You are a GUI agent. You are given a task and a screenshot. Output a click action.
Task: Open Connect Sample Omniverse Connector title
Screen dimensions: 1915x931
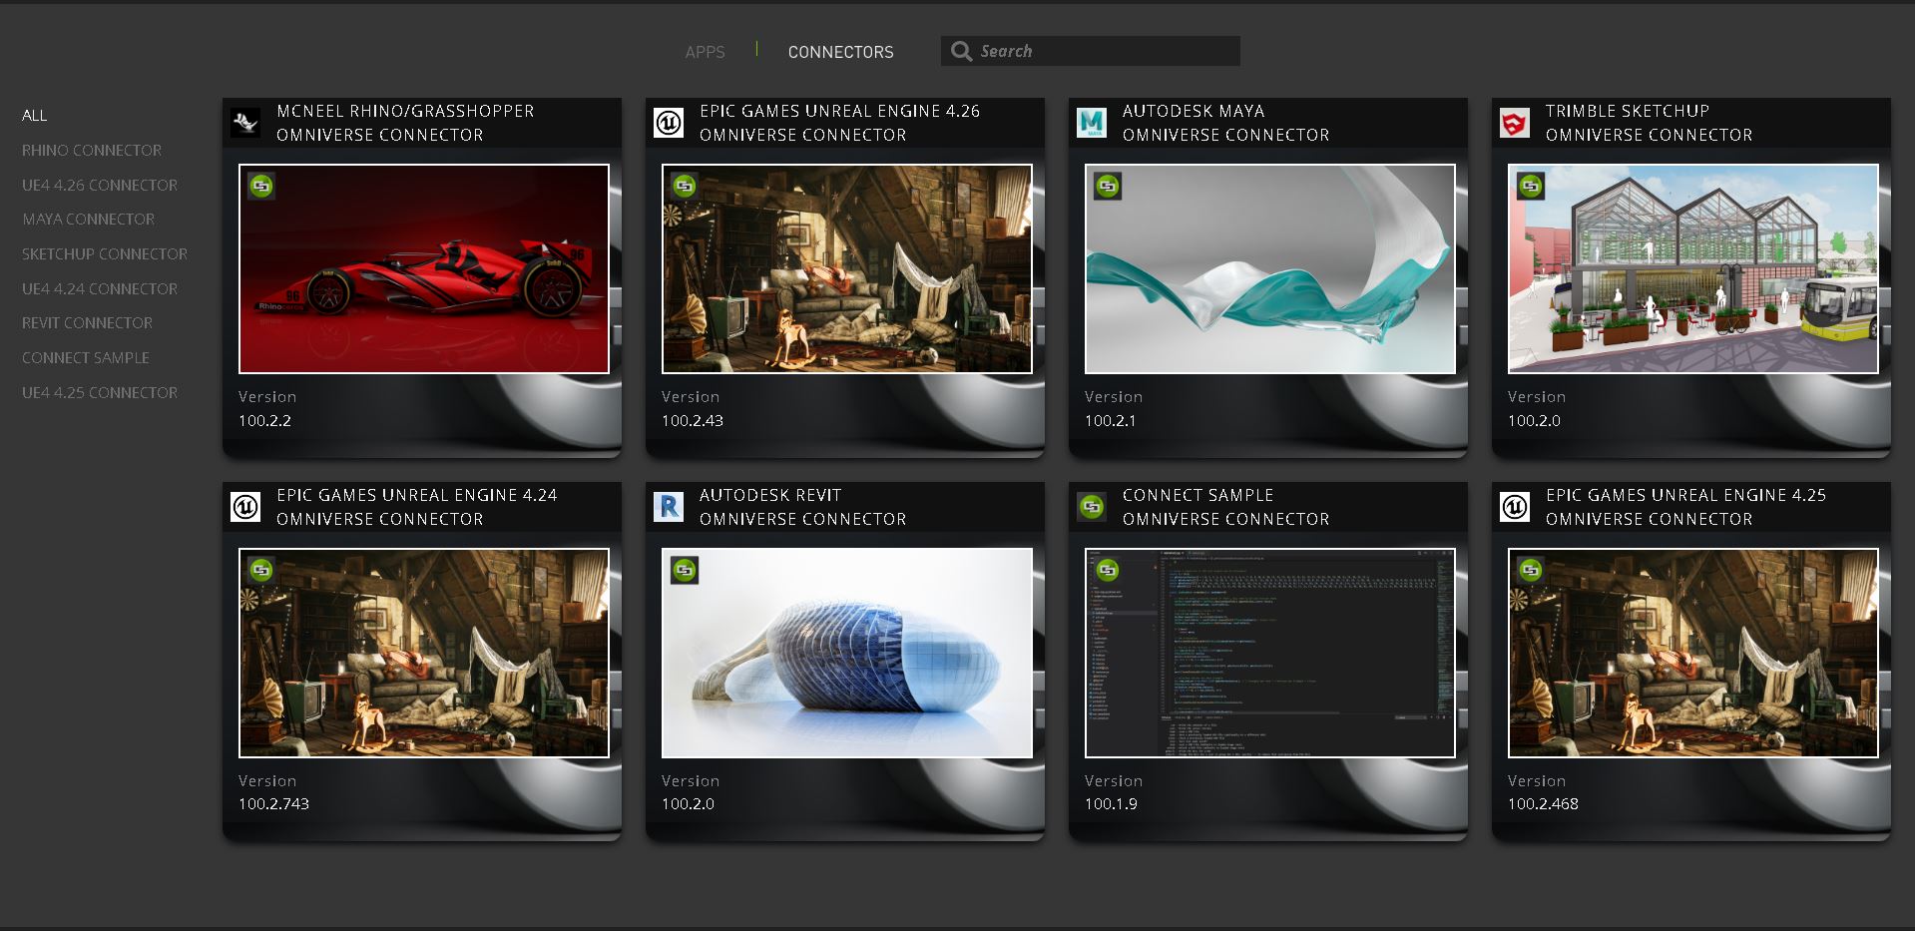click(x=1225, y=507)
